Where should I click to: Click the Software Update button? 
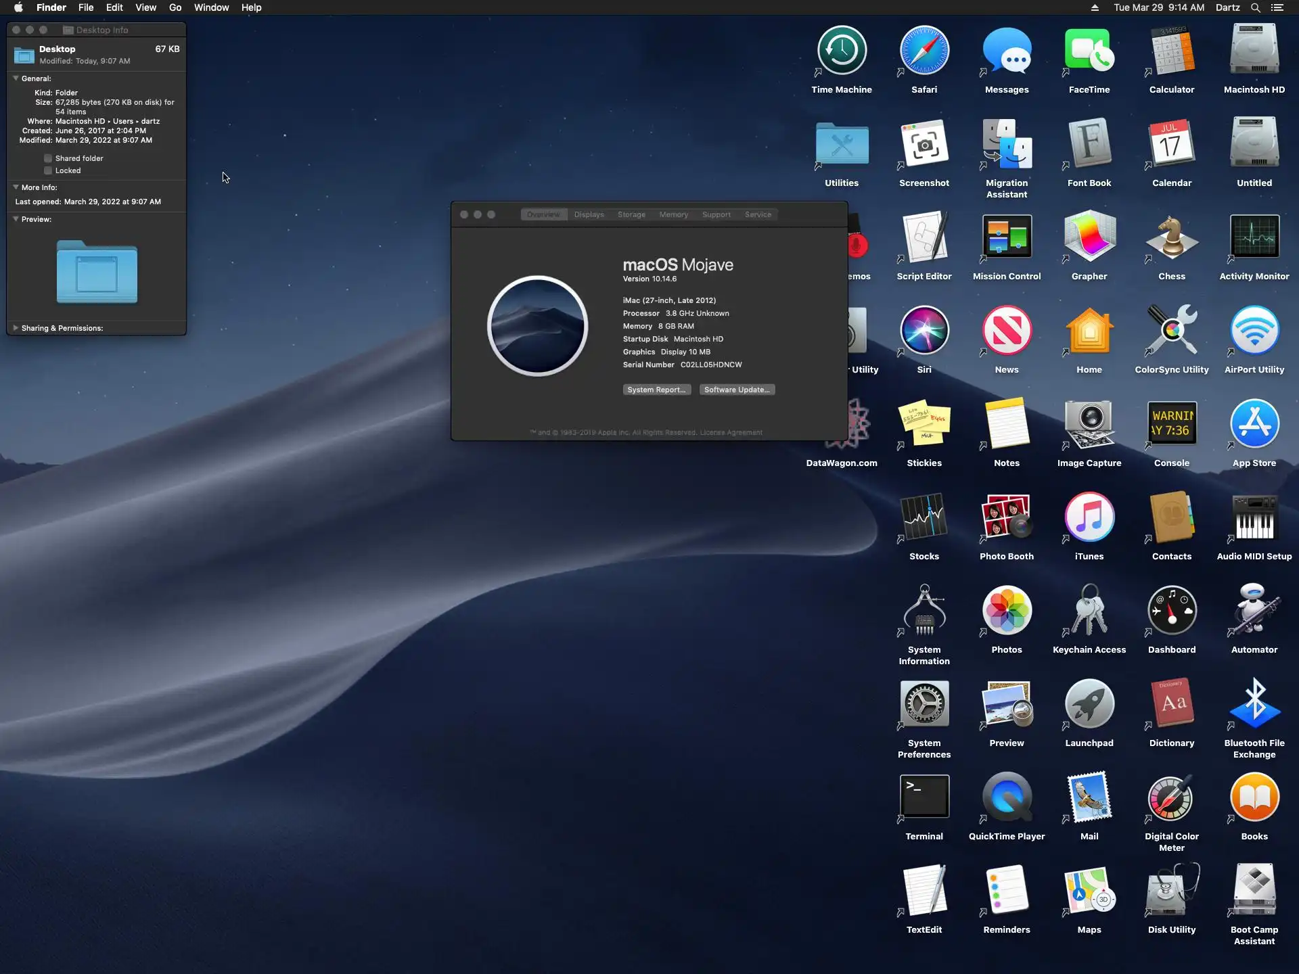tap(736, 390)
